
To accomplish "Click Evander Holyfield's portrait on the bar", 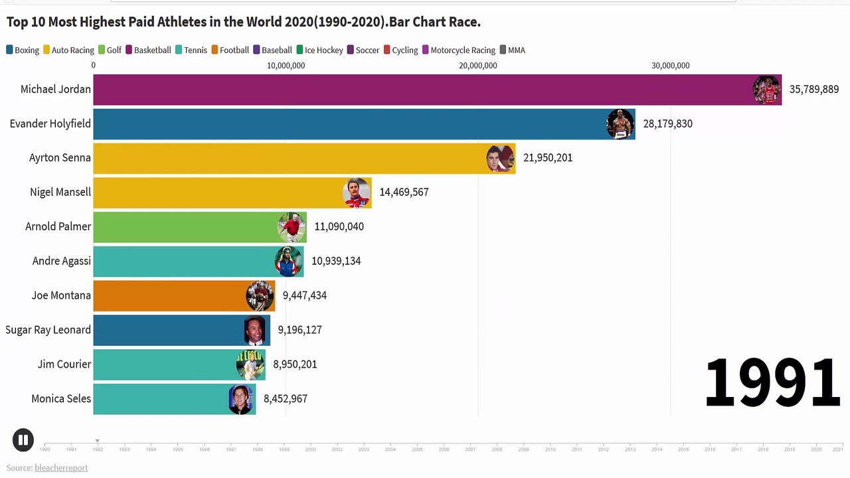I will coord(620,124).
